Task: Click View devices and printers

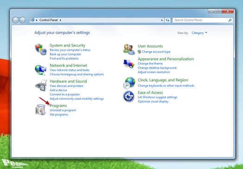Action: click(66, 86)
